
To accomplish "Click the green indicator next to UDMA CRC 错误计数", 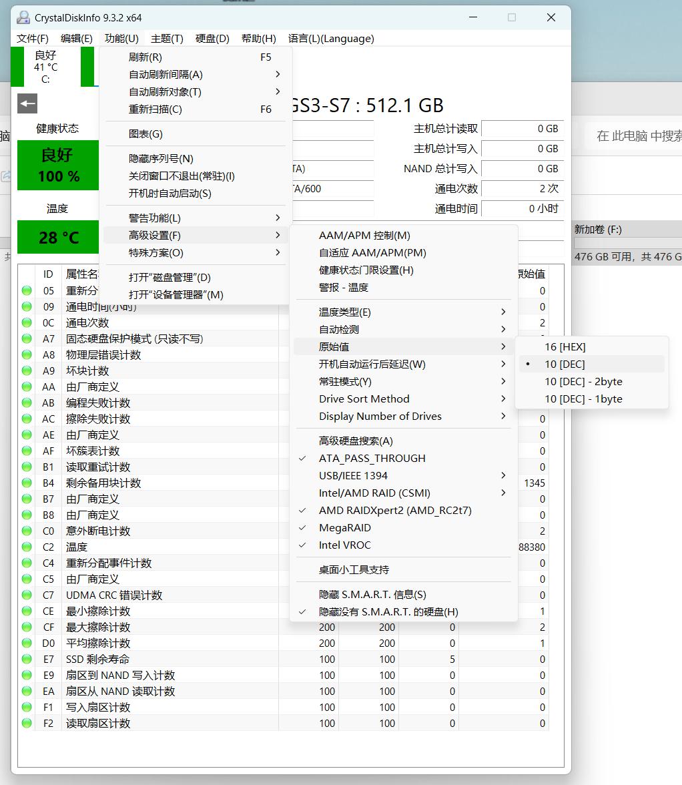I will tap(26, 595).
